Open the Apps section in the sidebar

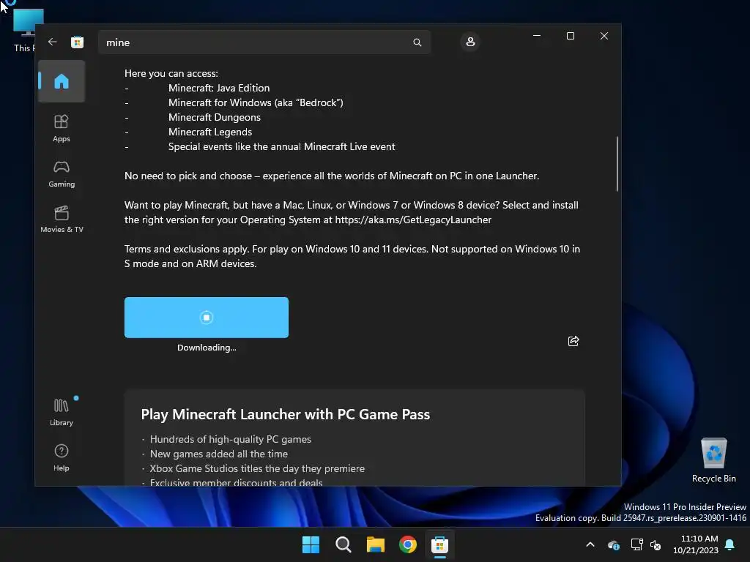pos(62,128)
